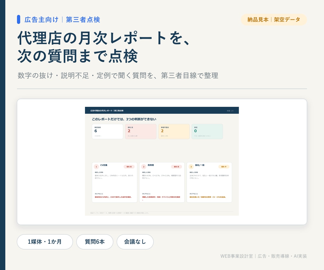Select the 1媒体・1か月 pill
The image size is (324, 270).
click(45, 242)
